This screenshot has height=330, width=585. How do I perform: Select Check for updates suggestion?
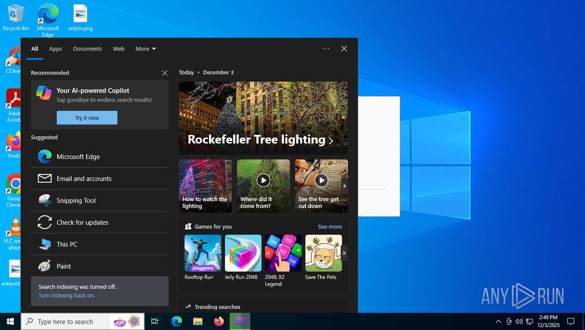[99, 223]
